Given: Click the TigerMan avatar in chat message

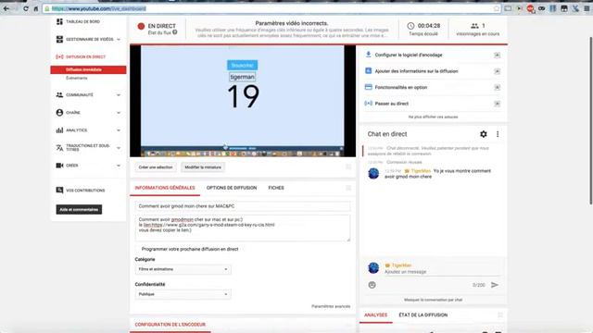Looking at the screenshot, I should (x=373, y=173).
